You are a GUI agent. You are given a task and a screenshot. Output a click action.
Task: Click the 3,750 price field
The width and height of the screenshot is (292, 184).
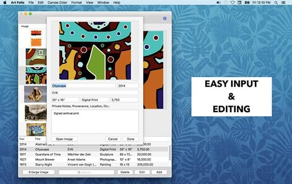[125, 100]
